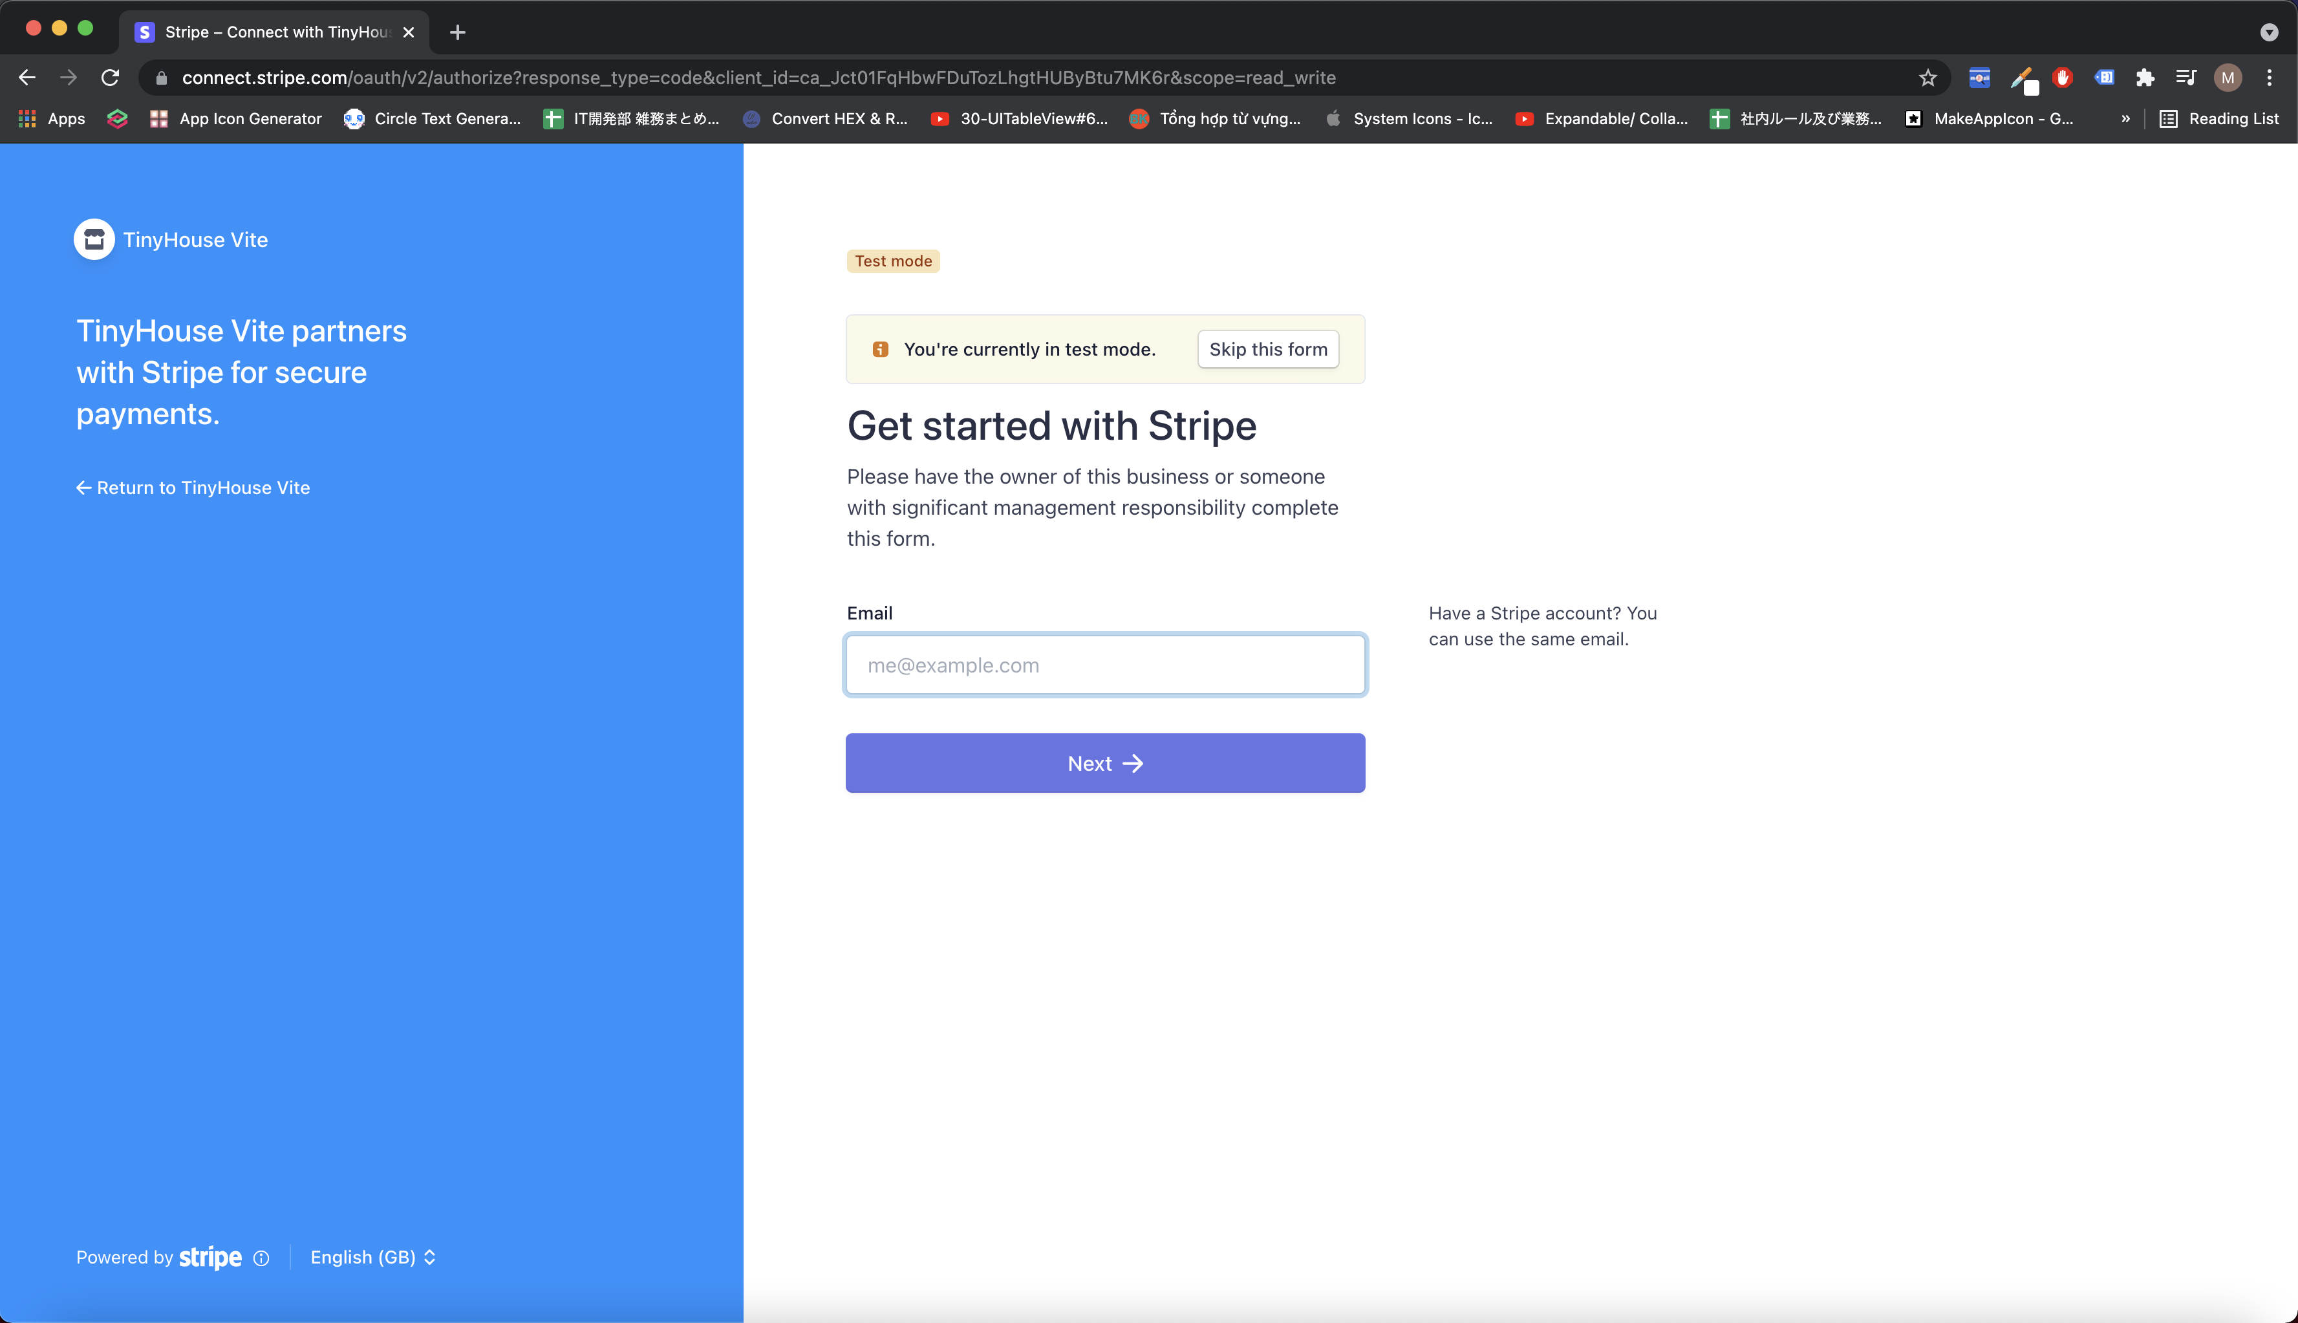Type email in the email input field

(x=1105, y=663)
